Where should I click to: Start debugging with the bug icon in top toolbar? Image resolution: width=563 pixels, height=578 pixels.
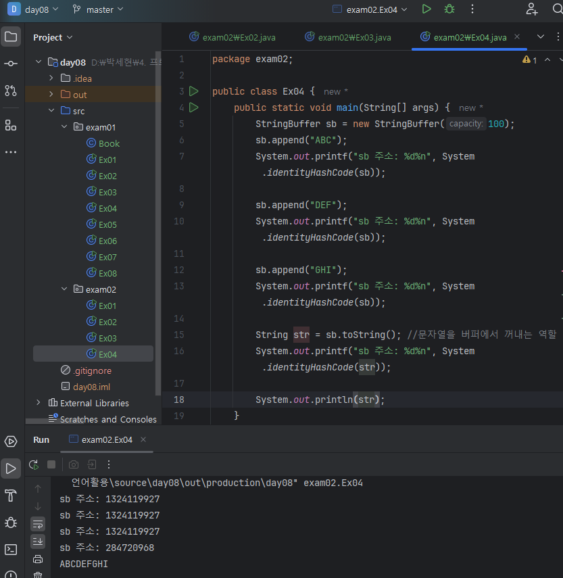coord(449,9)
